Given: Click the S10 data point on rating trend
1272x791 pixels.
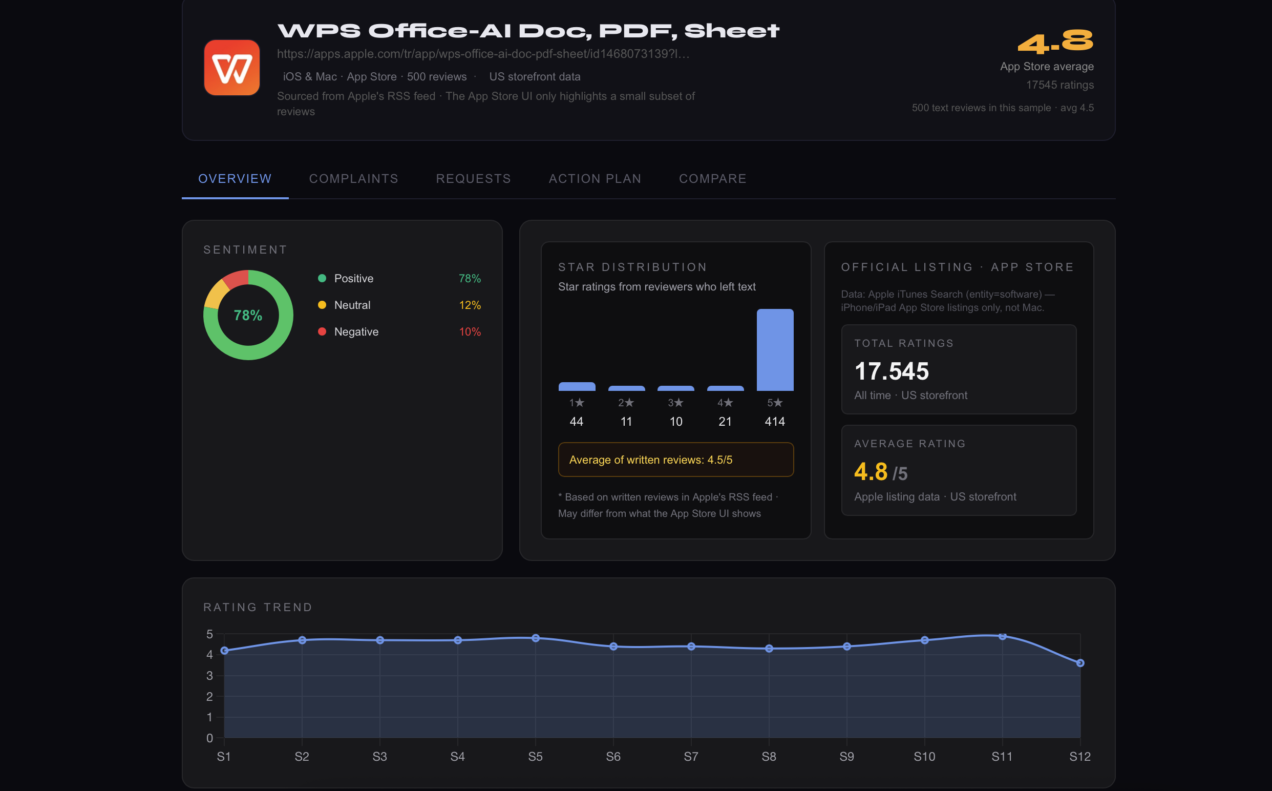Looking at the screenshot, I should [924, 640].
